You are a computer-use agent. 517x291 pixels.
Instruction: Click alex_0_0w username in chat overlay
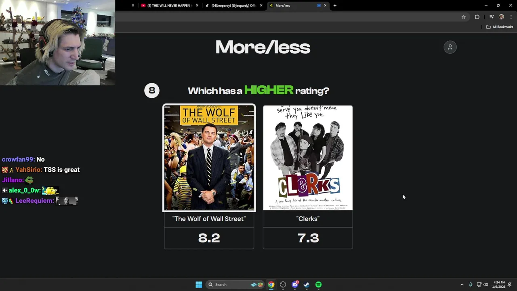[24, 190]
